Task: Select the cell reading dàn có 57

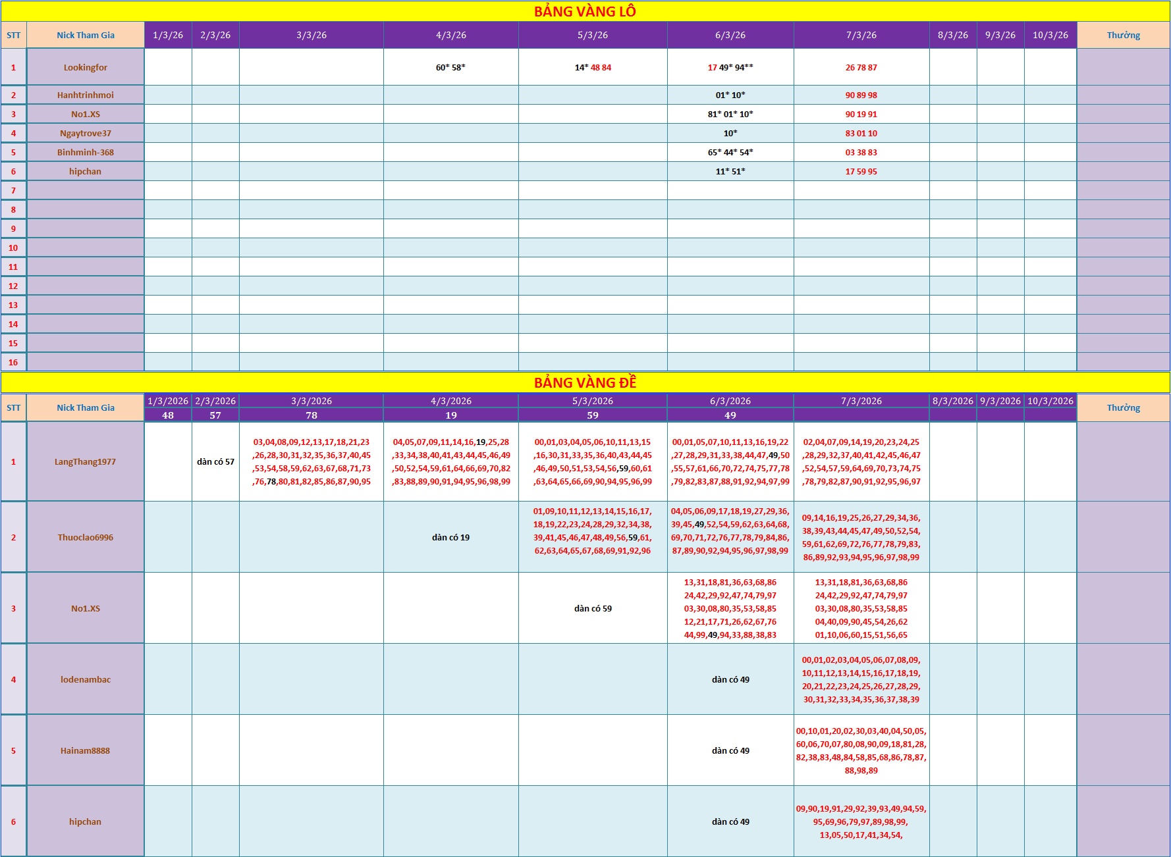Action: 215,461
